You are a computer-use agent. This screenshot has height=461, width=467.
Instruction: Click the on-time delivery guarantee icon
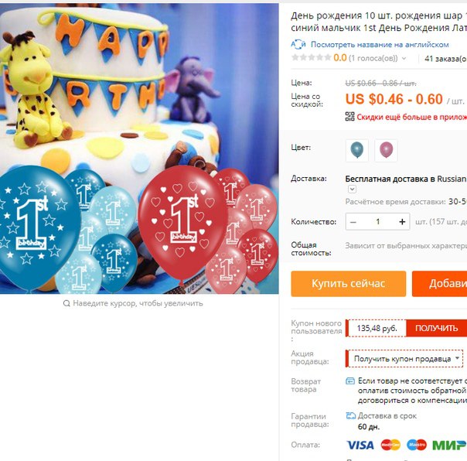tap(350, 415)
